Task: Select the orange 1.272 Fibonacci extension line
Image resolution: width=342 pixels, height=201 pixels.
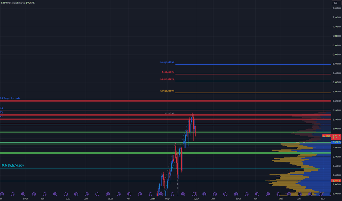Action: coord(253,93)
